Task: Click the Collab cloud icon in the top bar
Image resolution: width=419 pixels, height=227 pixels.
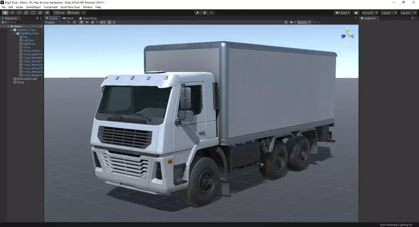Action: click(355, 13)
